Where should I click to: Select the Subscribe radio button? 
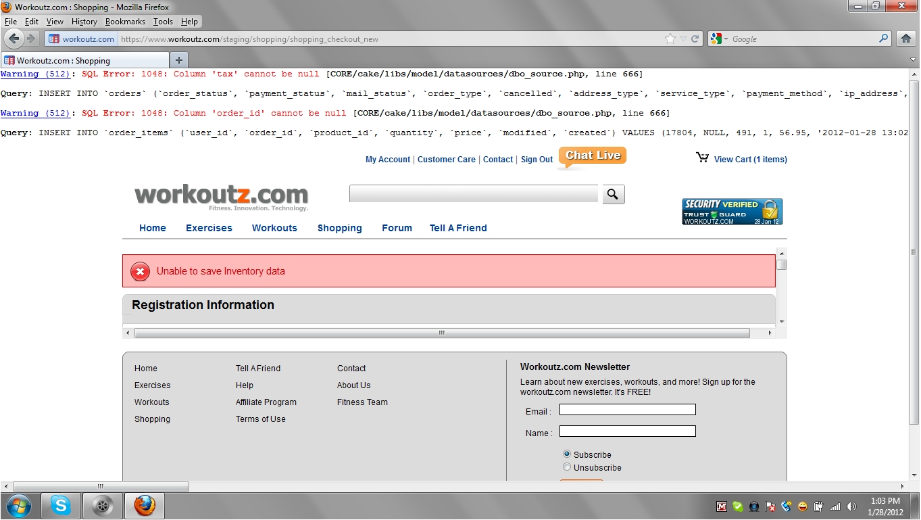point(567,454)
